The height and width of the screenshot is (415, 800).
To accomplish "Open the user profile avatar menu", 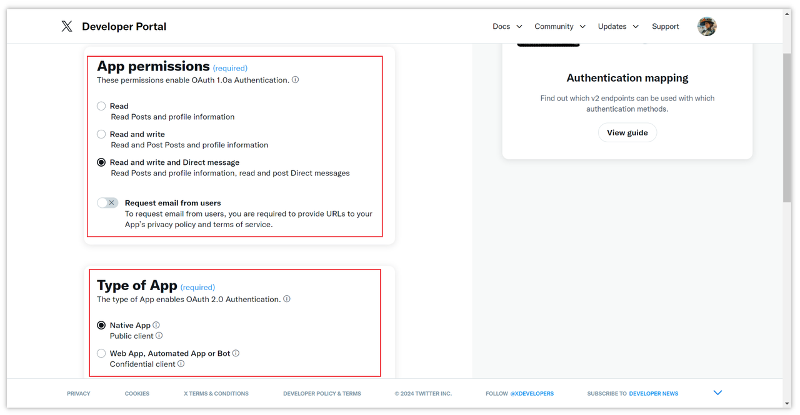I will click(707, 26).
